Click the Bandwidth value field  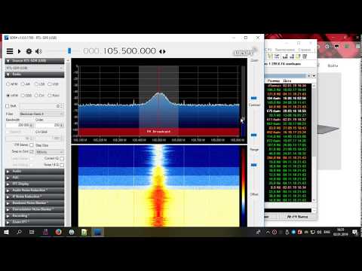pyautogui.click(x=20, y=125)
